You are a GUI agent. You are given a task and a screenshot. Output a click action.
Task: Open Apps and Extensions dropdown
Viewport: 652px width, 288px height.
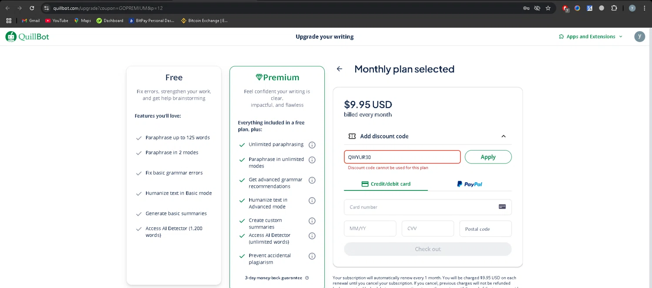pos(590,36)
